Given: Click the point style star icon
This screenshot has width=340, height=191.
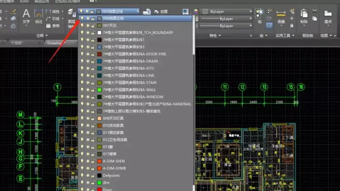Looking at the screenshot, I should click(292, 18).
